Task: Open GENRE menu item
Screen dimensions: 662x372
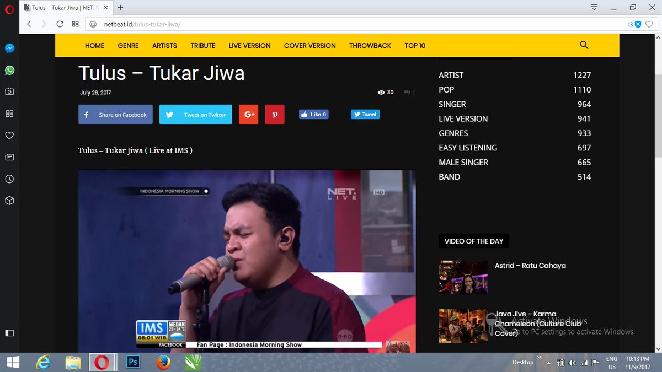Action: (x=128, y=46)
